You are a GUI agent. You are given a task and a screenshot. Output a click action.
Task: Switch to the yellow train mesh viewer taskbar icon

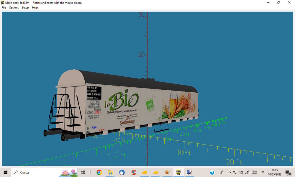(178, 172)
